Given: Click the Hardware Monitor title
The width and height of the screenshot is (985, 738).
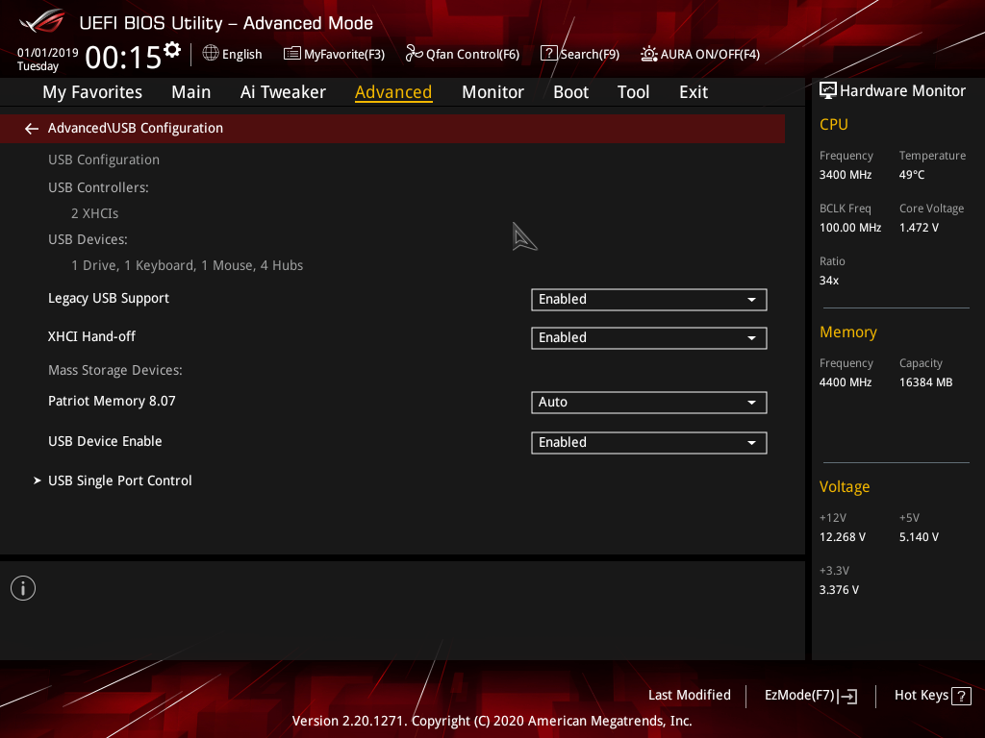Looking at the screenshot, I should [x=902, y=91].
